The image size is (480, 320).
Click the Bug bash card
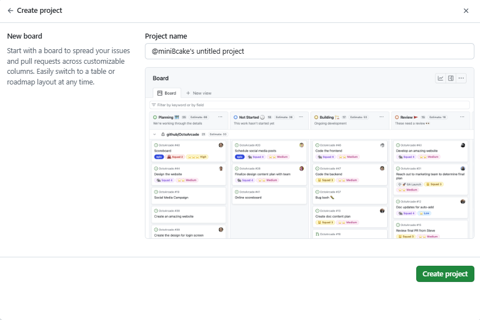350,196
